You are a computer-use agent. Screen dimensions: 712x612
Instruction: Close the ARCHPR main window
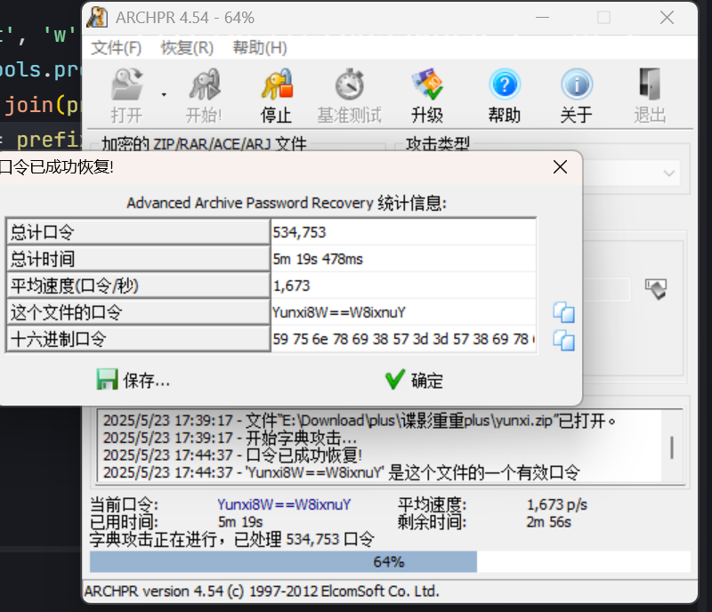667,18
